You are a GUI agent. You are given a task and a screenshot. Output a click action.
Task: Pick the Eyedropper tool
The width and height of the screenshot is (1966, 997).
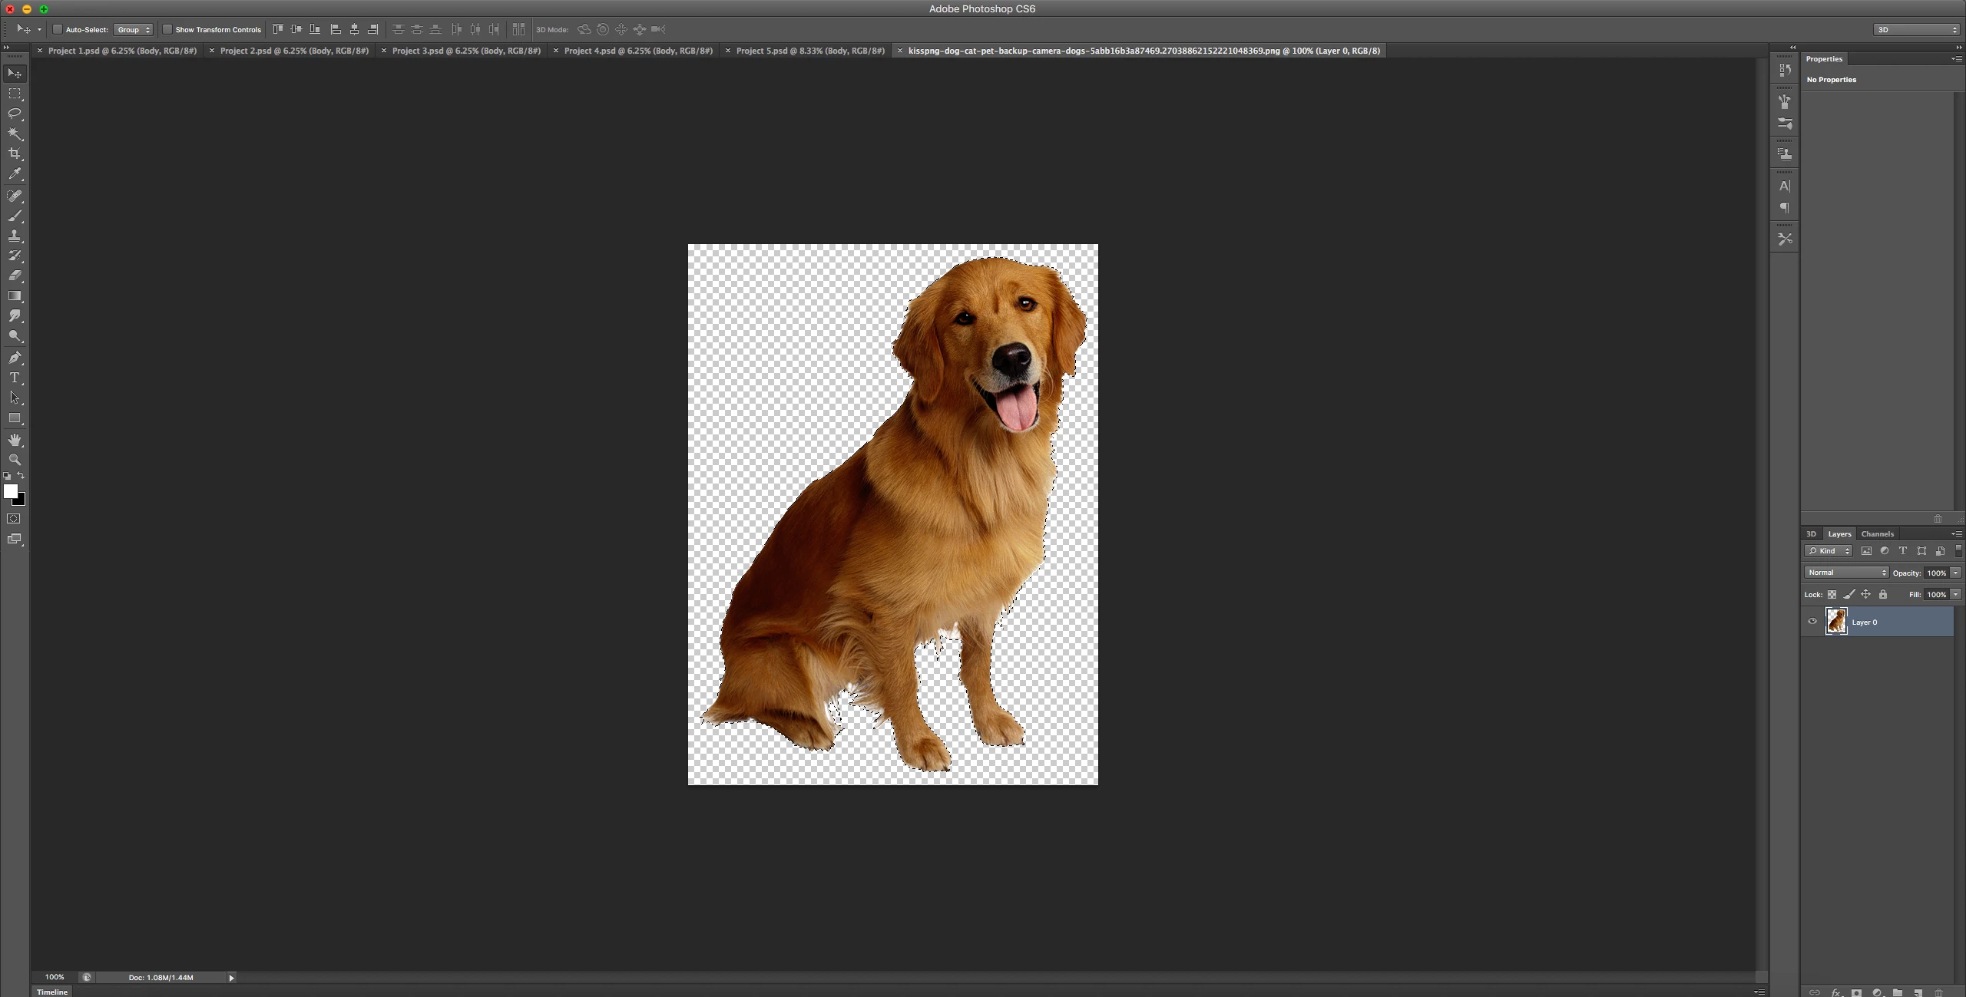click(x=15, y=174)
